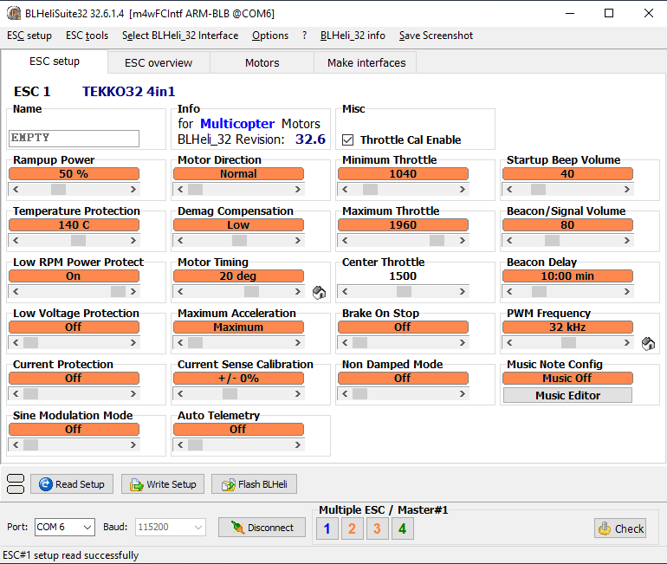
Task: Decrease Maximum Throttle with left arrow
Action: click(345, 240)
